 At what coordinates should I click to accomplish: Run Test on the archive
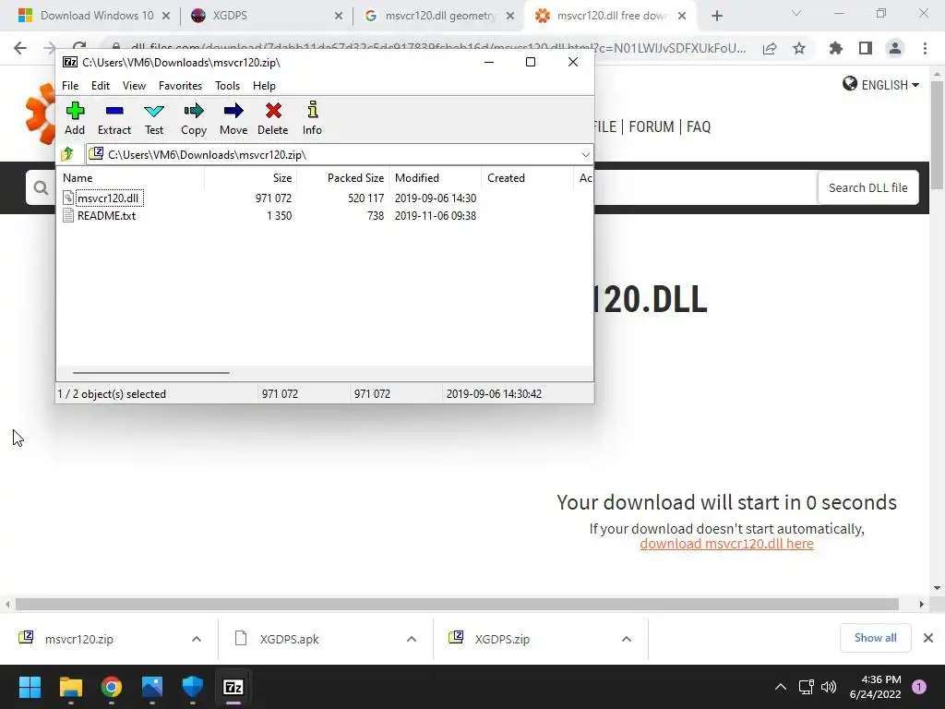pyautogui.click(x=154, y=119)
